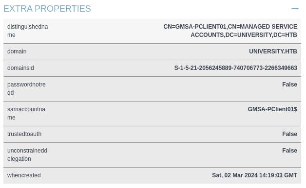Click the UNIVERSITY.HTB domain value
306x188 pixels.
point(273,51)
